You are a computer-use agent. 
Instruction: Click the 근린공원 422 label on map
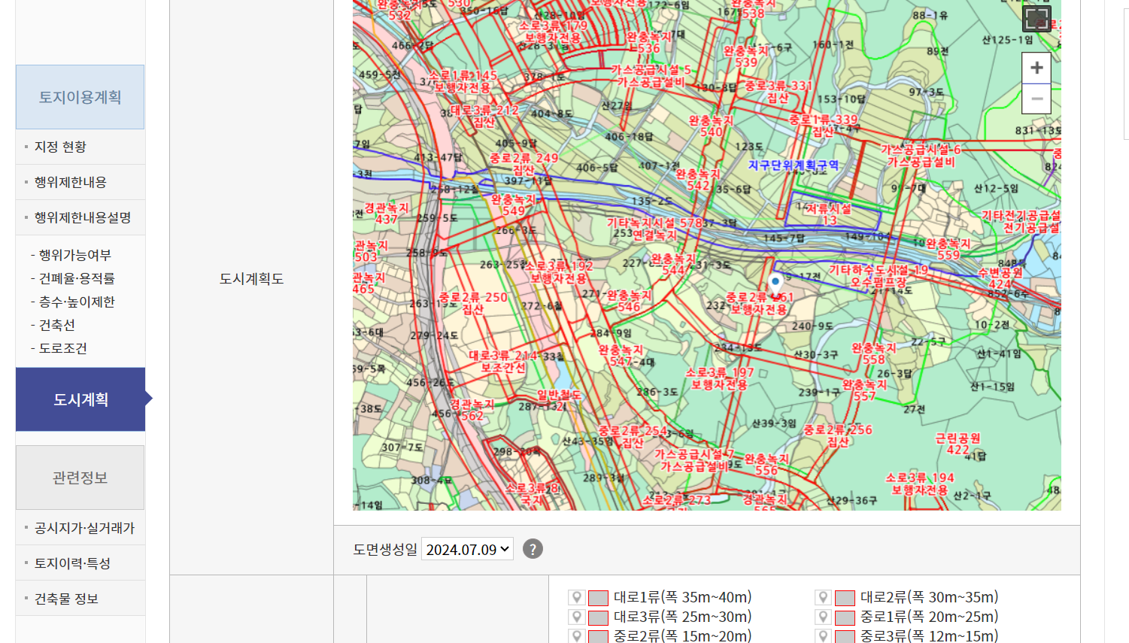click(958, 444)
